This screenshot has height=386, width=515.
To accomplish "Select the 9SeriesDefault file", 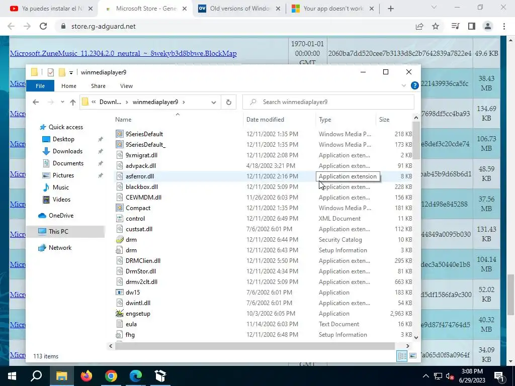I will coord(144,134).
